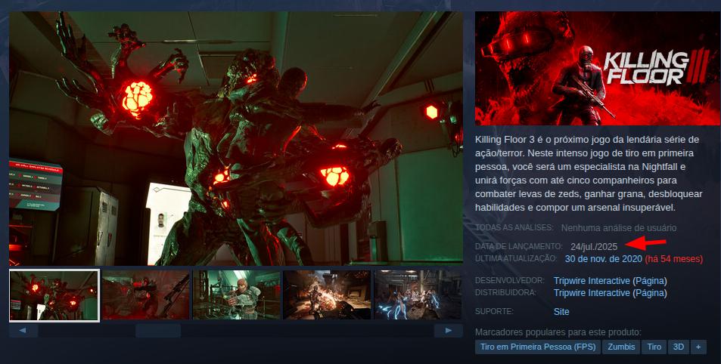Screen dimensions: 721x364
Task: Click the 30 de nov. de 2020 update link
Action: coord(603,259)
